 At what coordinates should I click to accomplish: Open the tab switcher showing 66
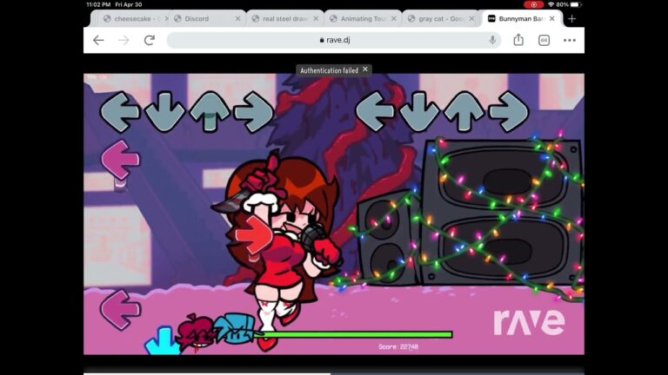point(544,41)
